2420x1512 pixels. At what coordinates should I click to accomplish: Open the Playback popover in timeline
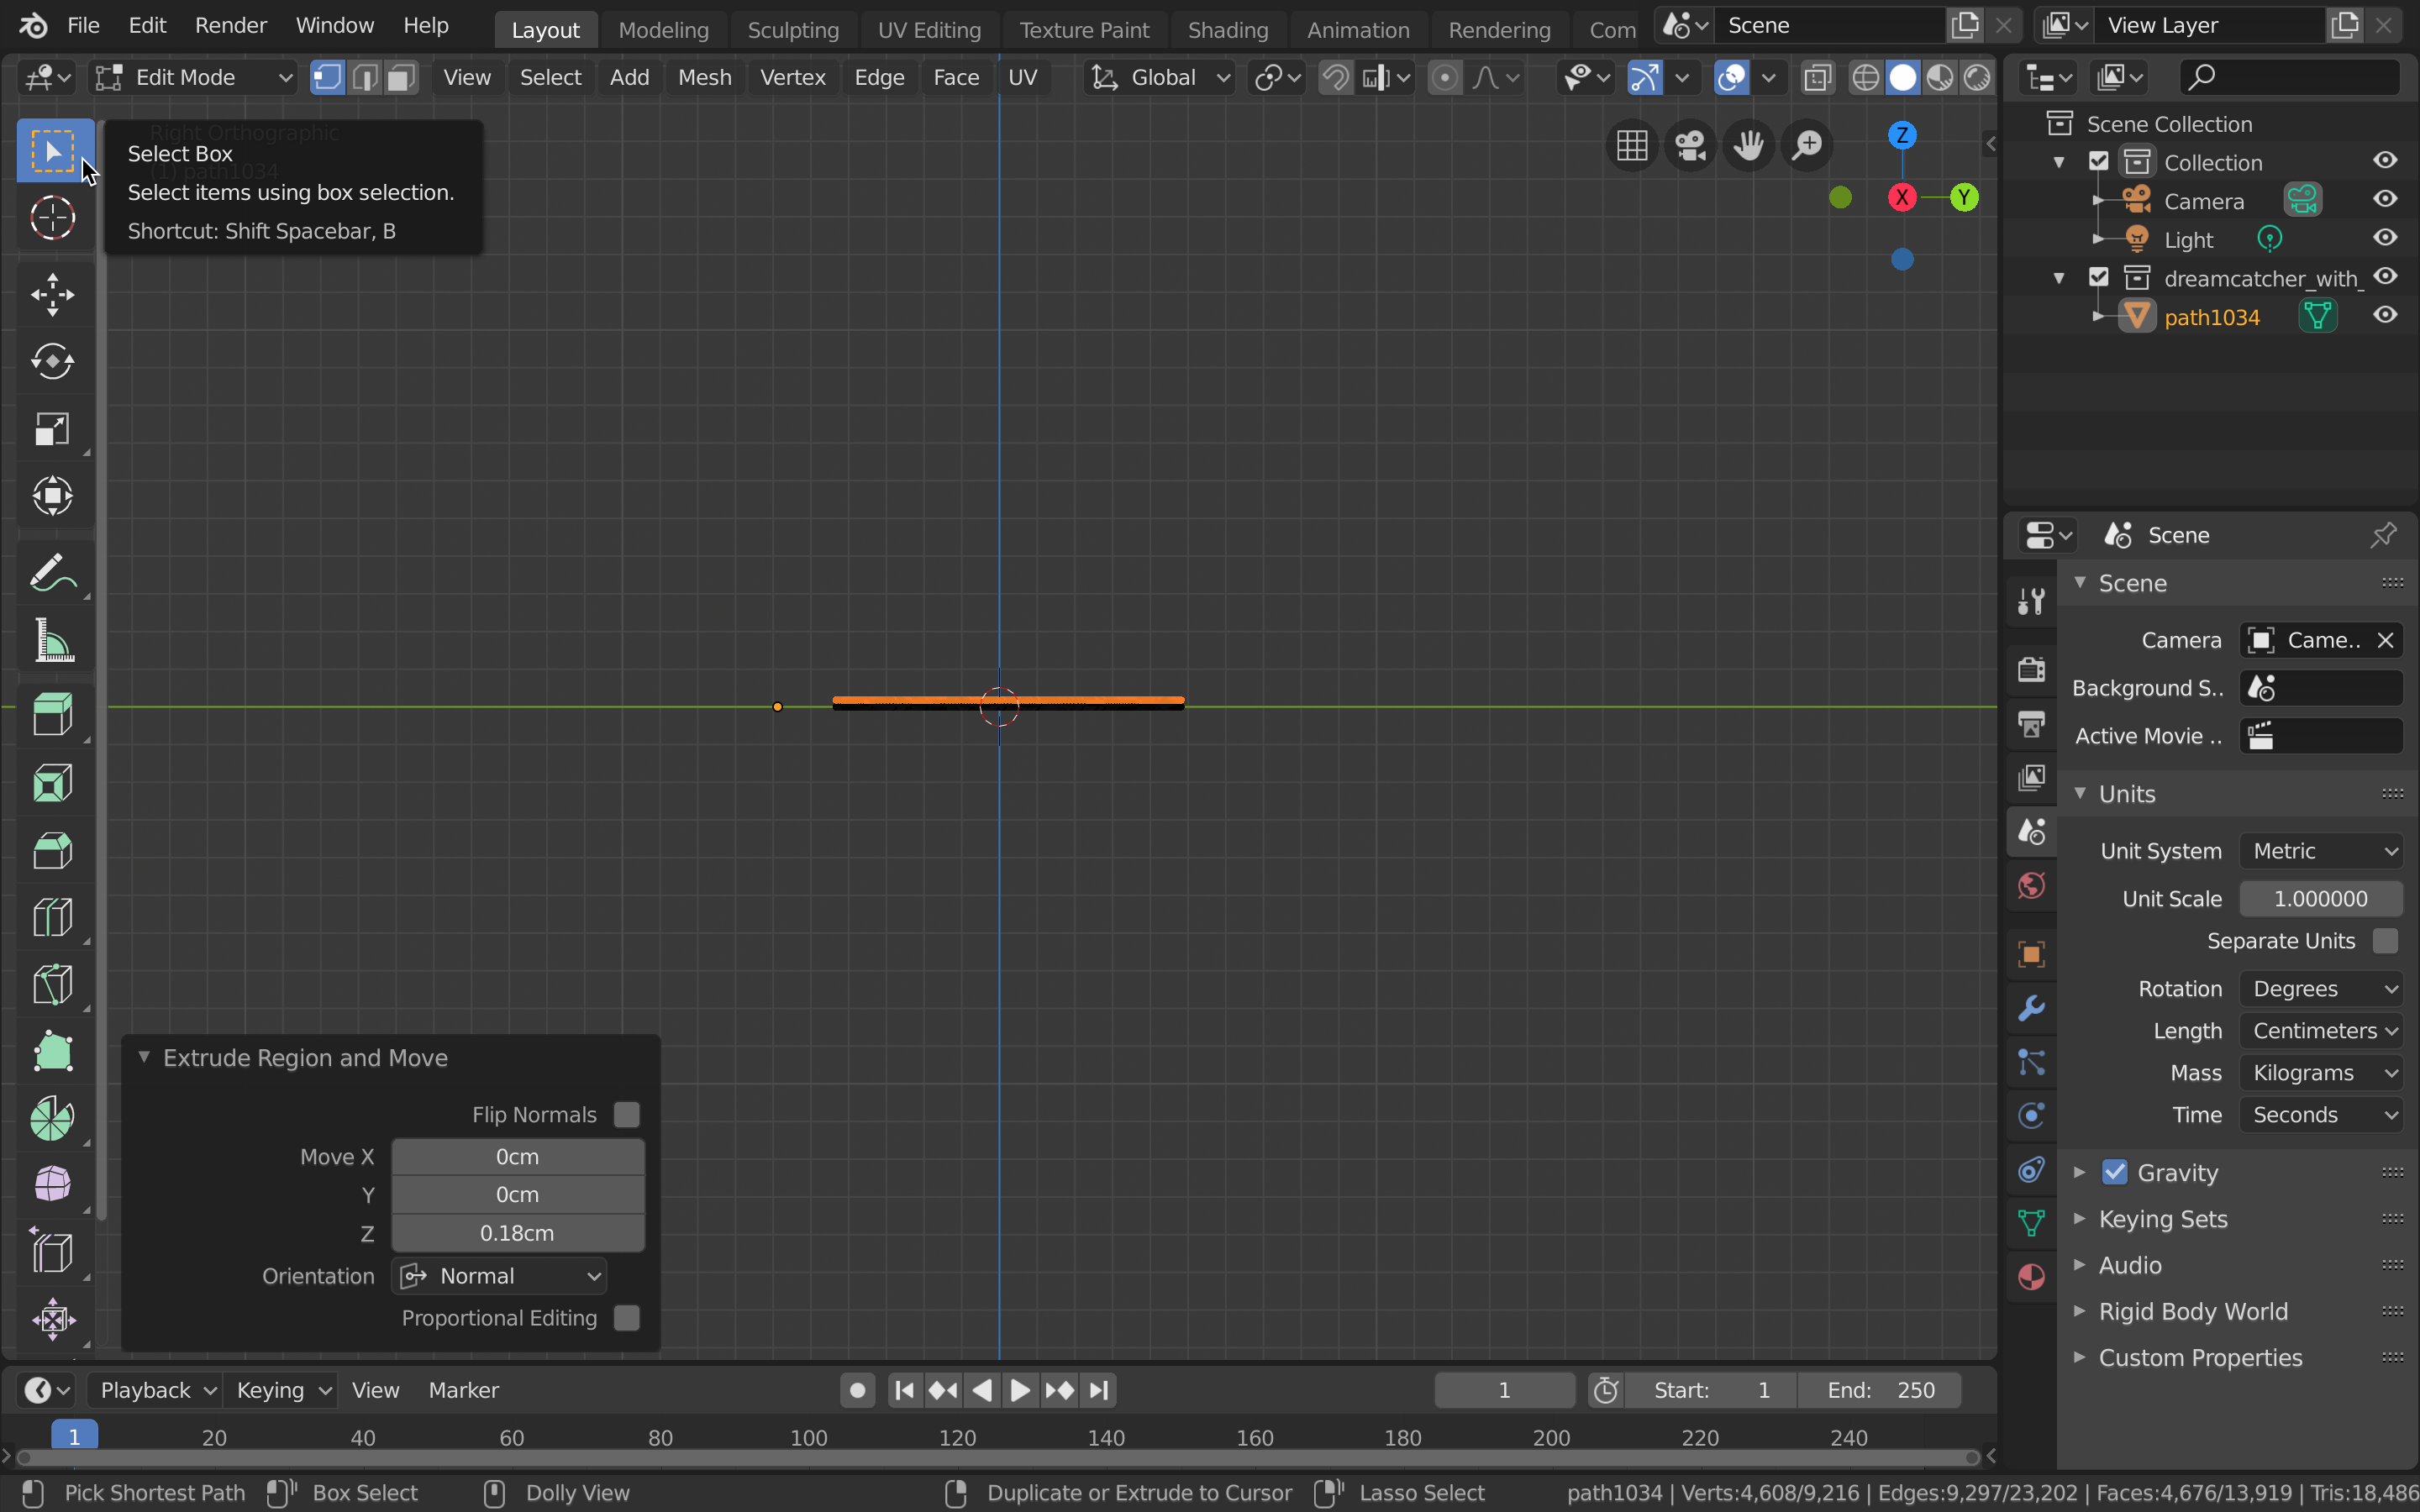click(x=157, y=1390)
